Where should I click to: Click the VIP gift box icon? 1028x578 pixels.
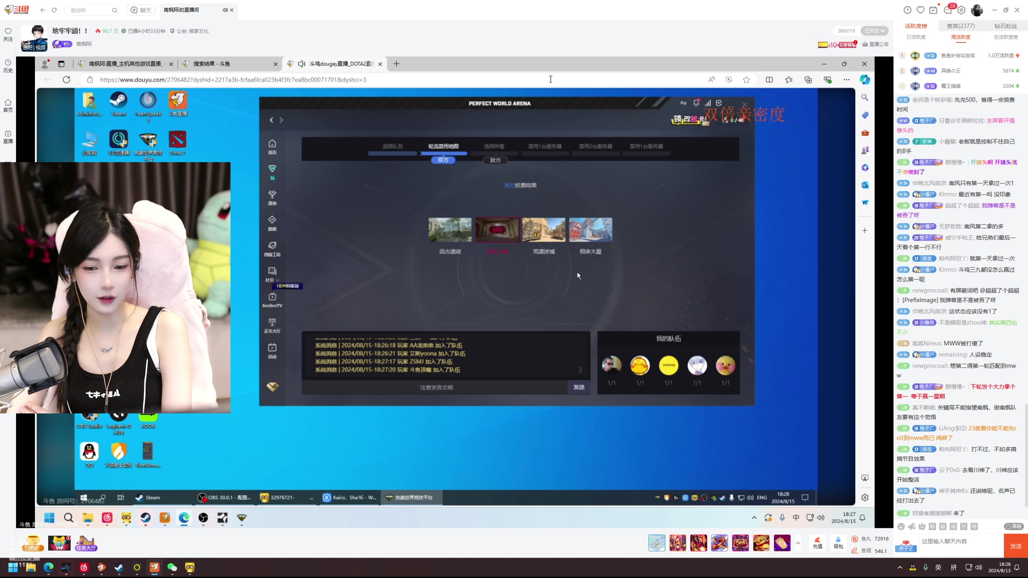click(59, 543)
